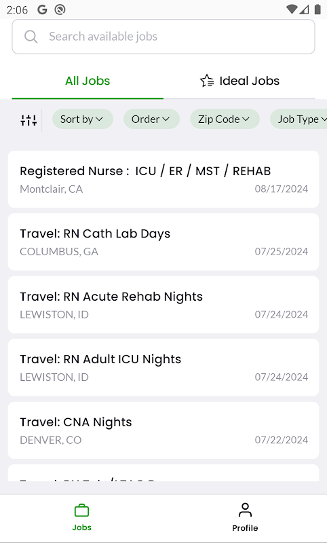Open Travel: RN Cath Lab Days listing
Screen dimensions: 327x543
(163, 242)
